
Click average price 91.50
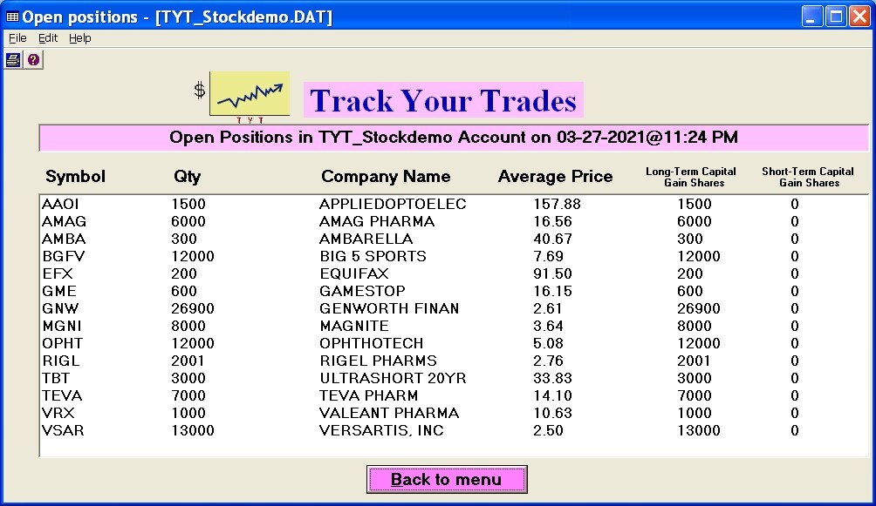coord(552,273)
